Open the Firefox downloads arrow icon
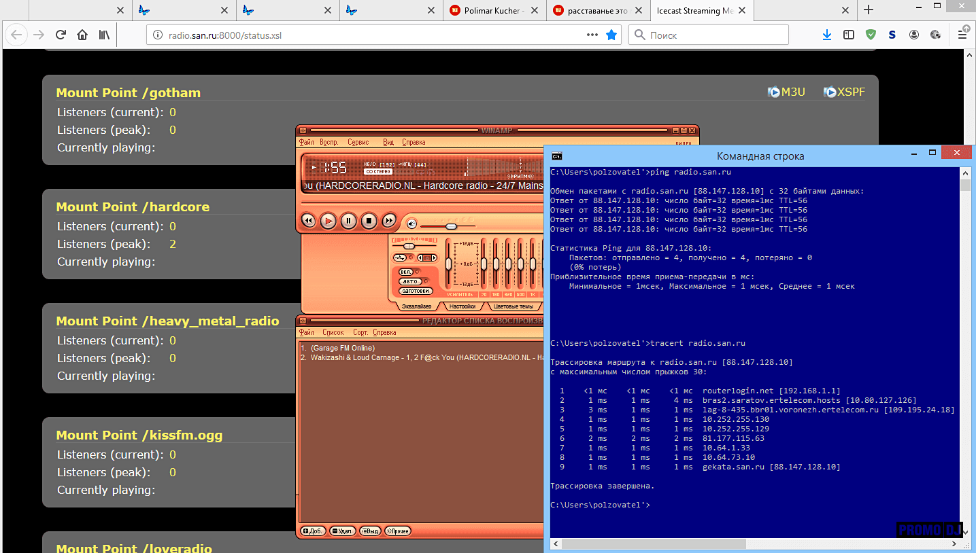 [827, 35]
